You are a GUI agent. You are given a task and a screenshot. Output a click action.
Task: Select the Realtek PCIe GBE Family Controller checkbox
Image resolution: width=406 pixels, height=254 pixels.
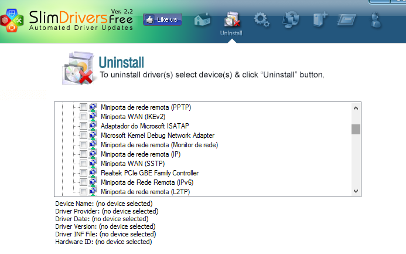tap(83, 172)
